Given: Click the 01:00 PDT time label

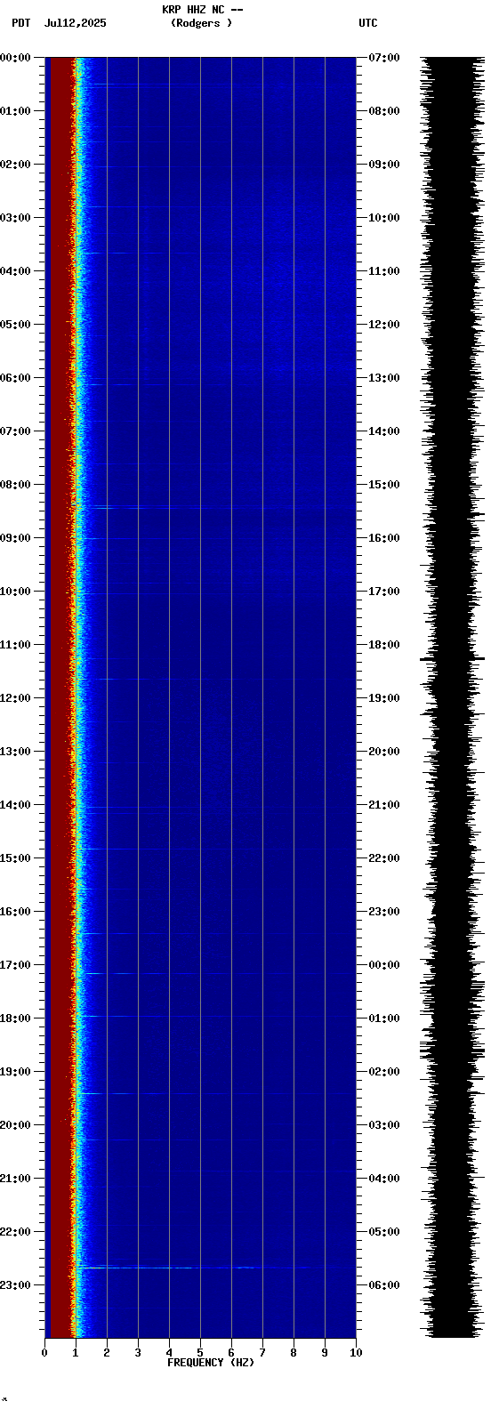Looking at the screenshot, I should (15, 111).
